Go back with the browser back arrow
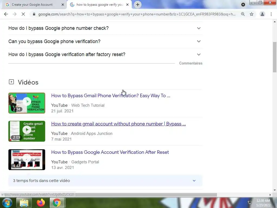 pyautogui.click(x=6, y=14)
